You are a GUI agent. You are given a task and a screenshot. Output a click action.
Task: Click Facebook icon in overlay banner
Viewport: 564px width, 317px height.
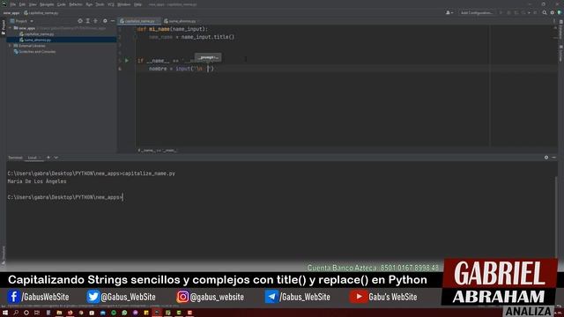pyautogui.click(x=14, y=297)
